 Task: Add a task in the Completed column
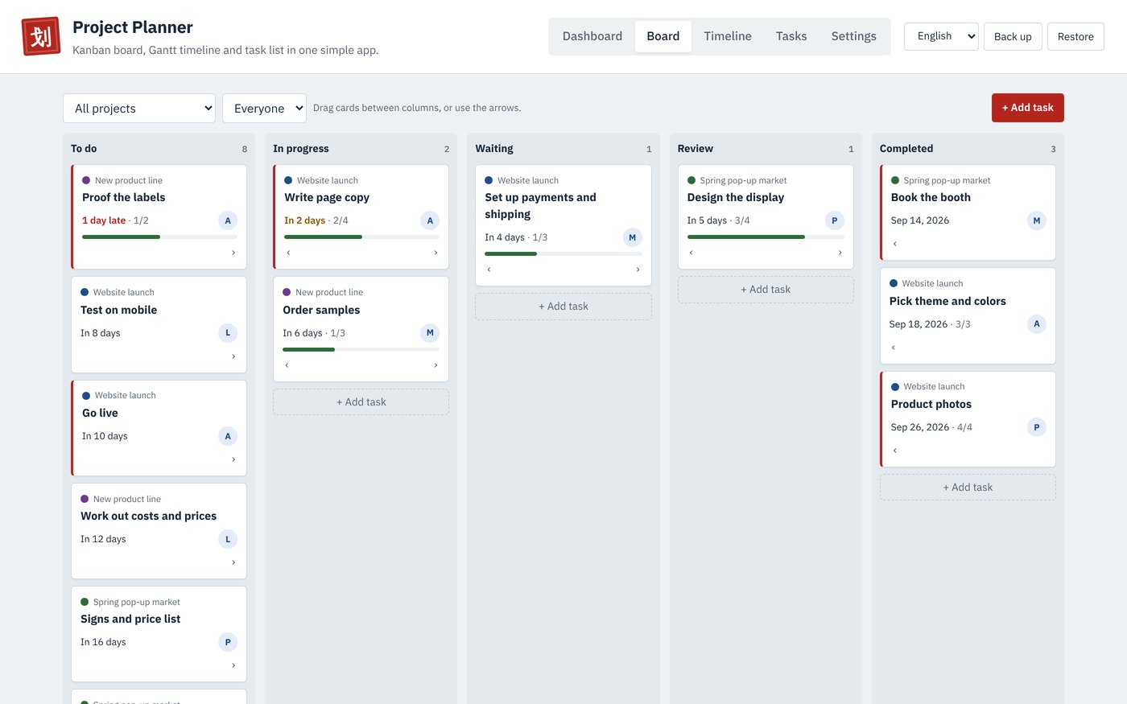click(x=968, y=488)
